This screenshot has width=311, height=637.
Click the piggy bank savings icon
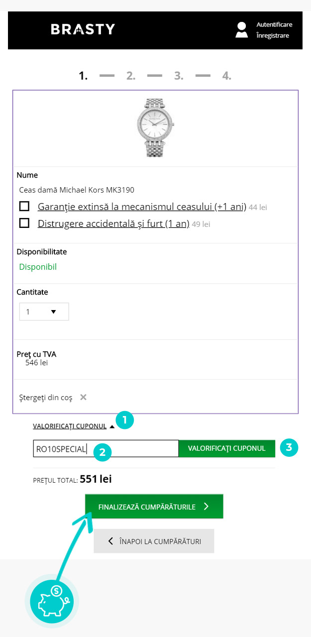click(x=52, y=599)
